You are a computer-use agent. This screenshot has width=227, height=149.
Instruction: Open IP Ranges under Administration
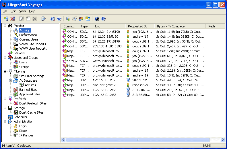click(26, 135)
